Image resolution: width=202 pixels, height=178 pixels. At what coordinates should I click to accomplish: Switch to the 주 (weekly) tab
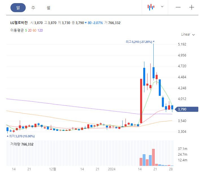[33, 8]
